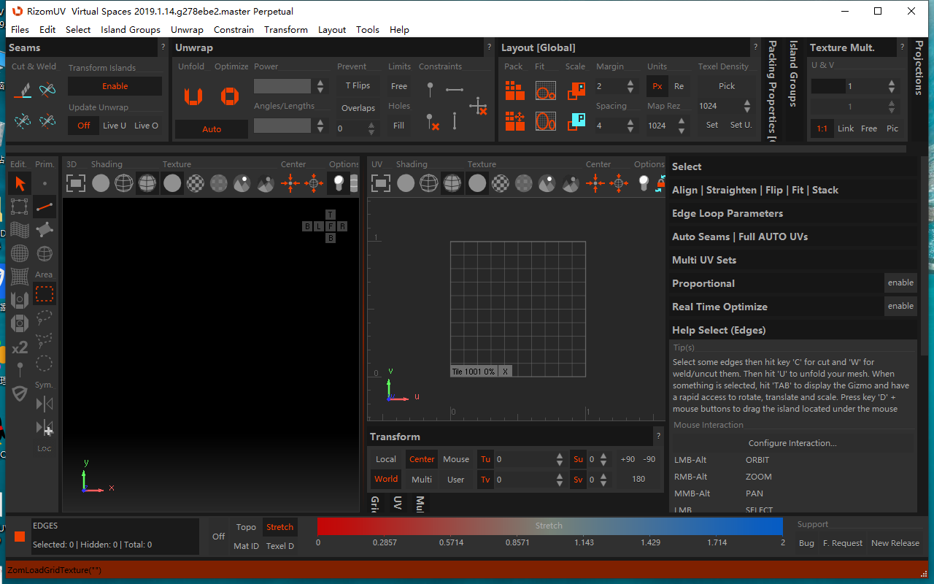934x584 pixels.
Task: Toggle the 3D view light bulb option
Action: tap(339, 183)
